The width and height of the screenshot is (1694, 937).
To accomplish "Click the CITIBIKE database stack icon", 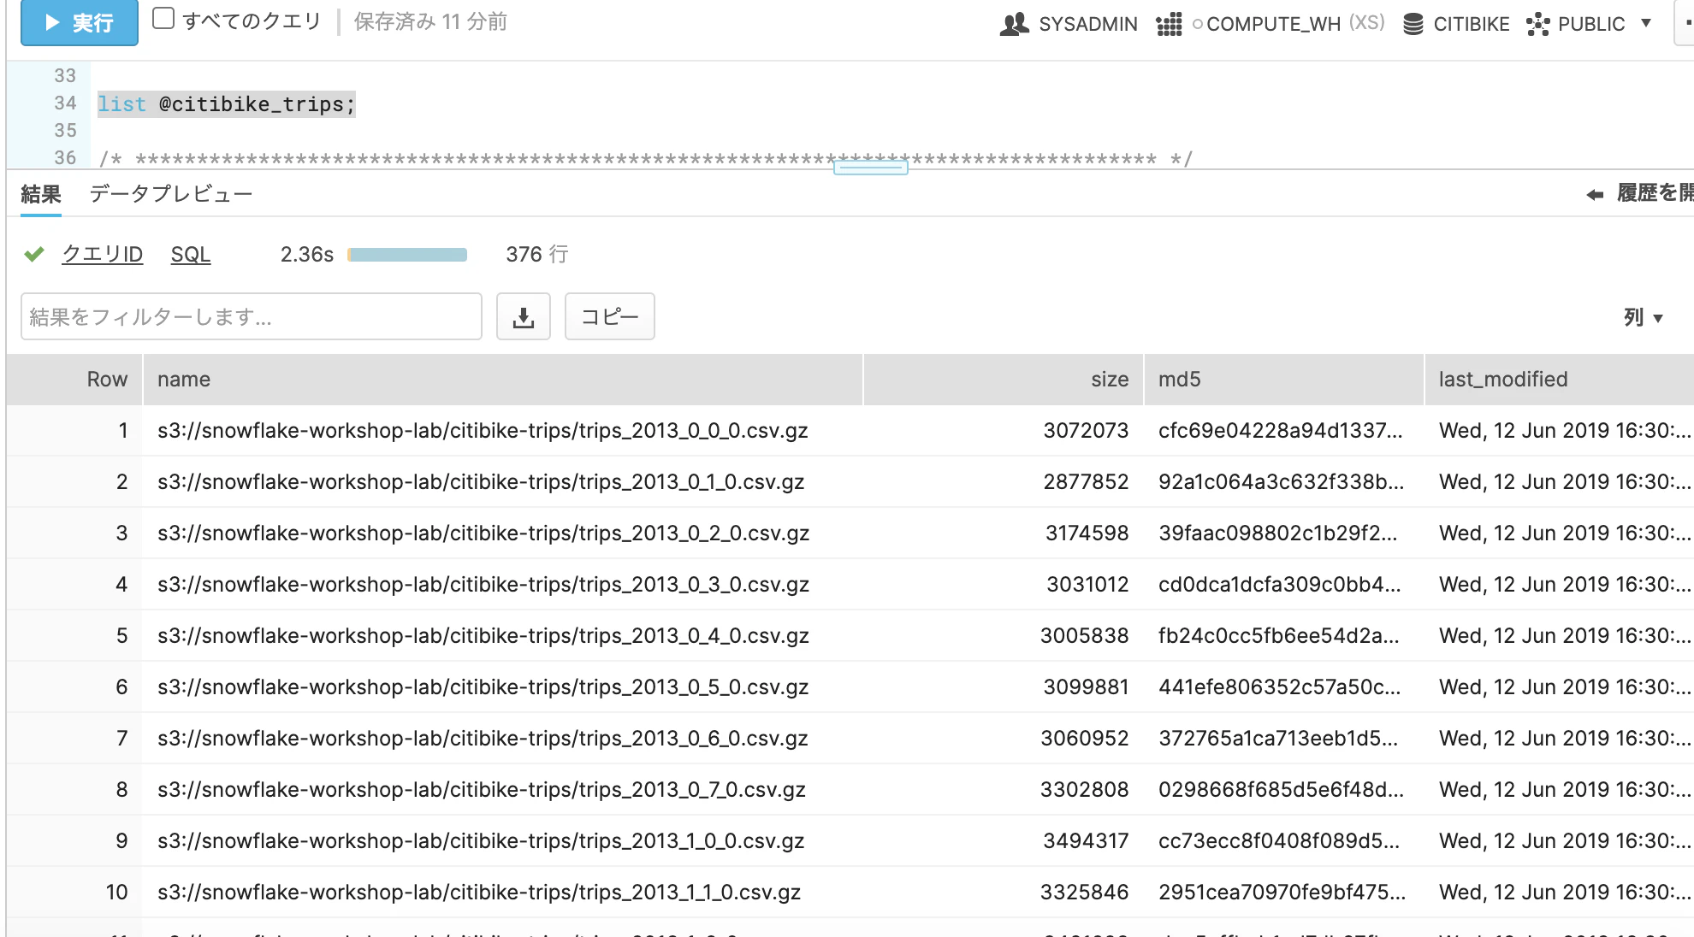I will pos(1413,24).
